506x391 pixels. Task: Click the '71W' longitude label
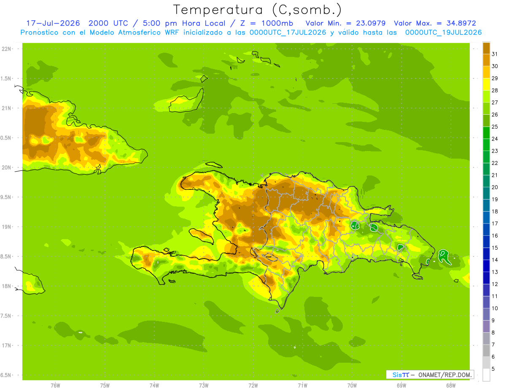pos(302,386)
